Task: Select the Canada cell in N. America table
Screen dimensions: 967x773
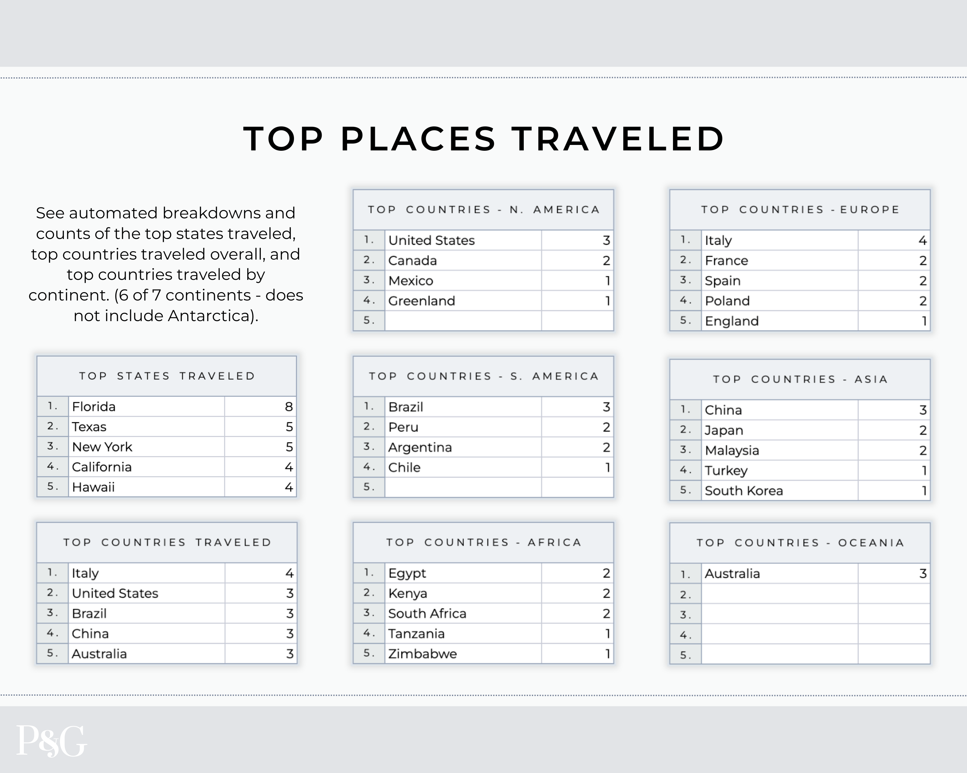Action: tap(463, 260)
